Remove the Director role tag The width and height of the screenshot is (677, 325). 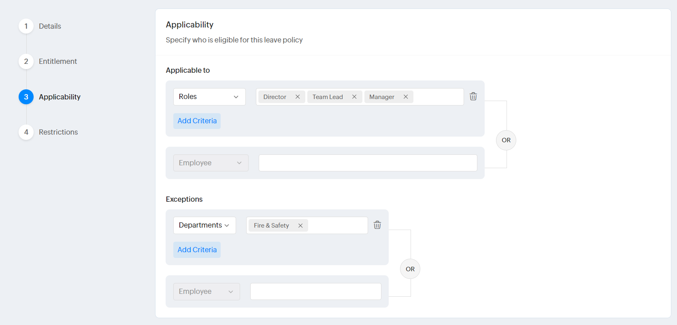298,97
